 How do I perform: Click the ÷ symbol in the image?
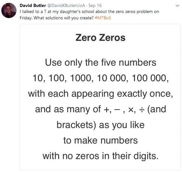click(x=142, y=110)
